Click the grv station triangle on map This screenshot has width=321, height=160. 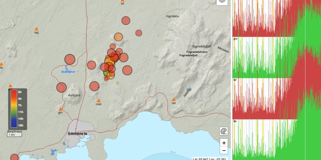coord(60,109)
